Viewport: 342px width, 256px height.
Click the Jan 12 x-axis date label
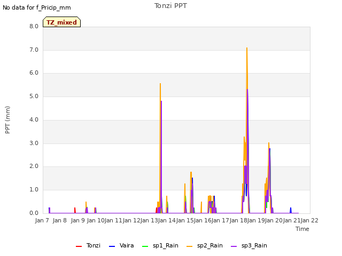pos(131,220)
